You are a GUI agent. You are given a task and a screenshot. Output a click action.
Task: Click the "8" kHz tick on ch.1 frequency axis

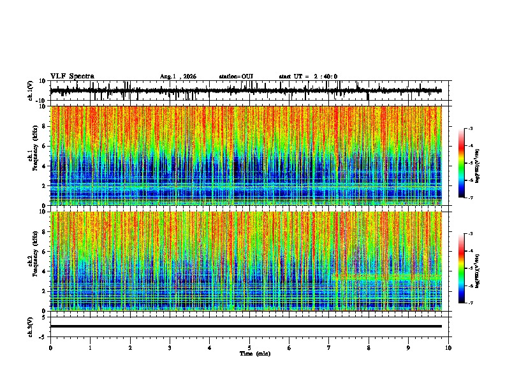44,126
